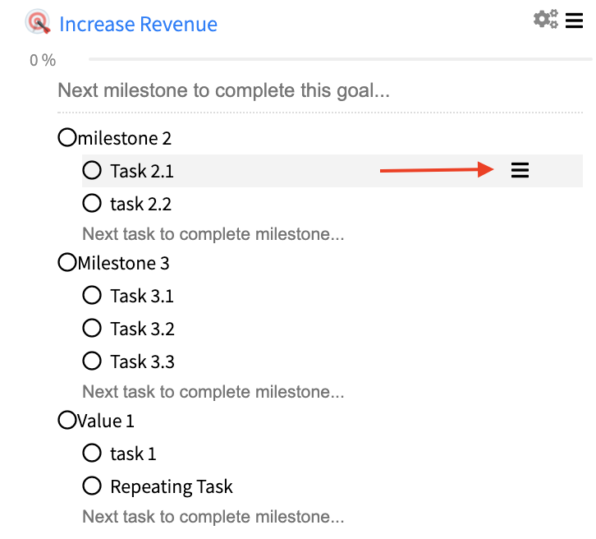The image size is (596, 539).
Task: Open the goal hamburger menu at top right
Action: click(x=574, y=21)
